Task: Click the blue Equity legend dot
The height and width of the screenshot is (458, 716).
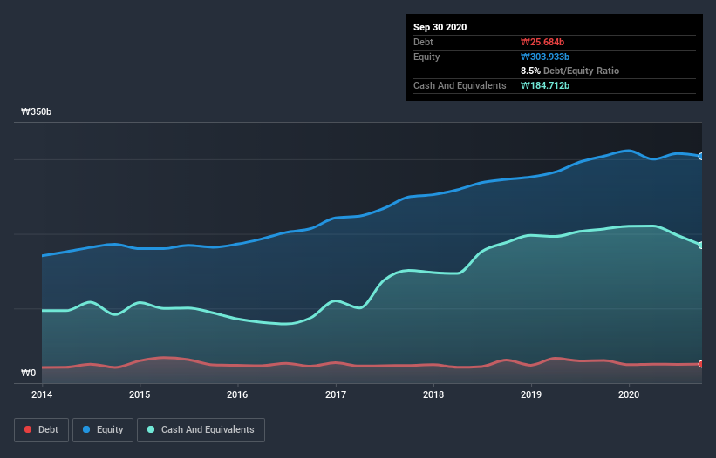Action: [86, 429]
